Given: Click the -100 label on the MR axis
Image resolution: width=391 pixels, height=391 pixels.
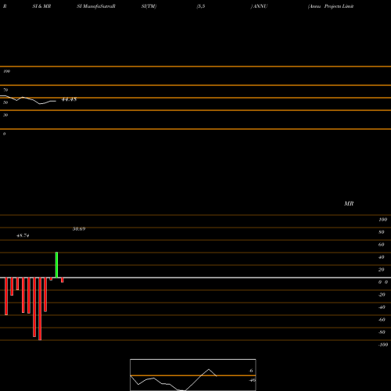Looking at the screenshot, I should (383, 345).
